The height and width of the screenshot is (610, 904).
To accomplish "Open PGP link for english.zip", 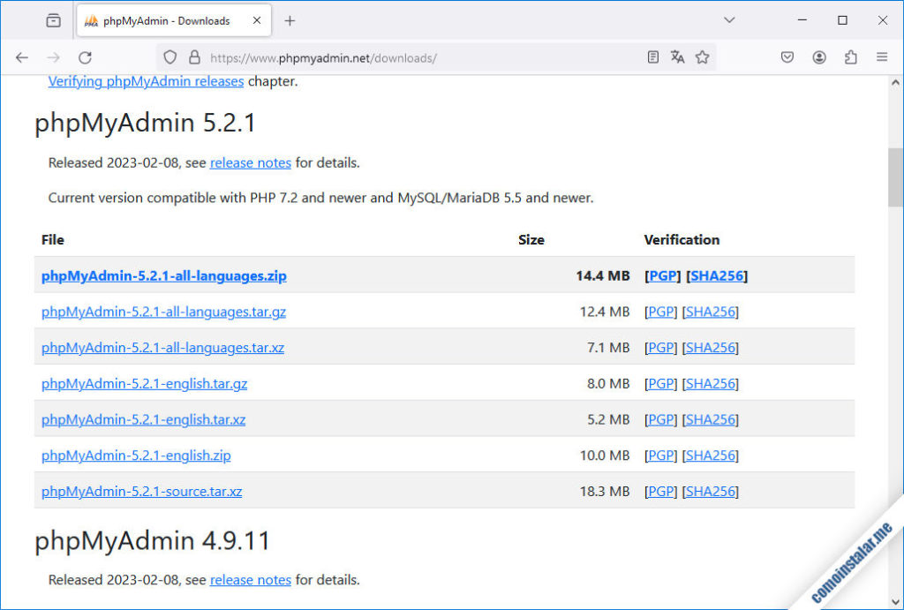I will click(x=660, y=456).
